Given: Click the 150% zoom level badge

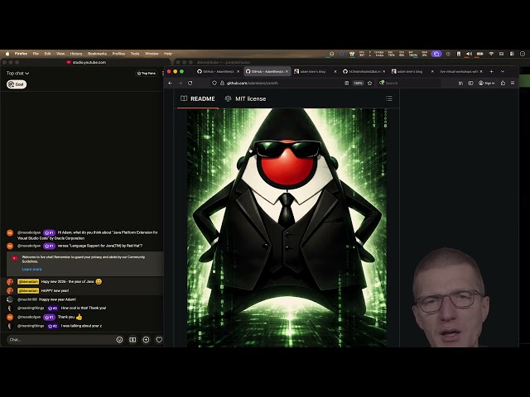Looking at the screenshot, I should 358,83.
